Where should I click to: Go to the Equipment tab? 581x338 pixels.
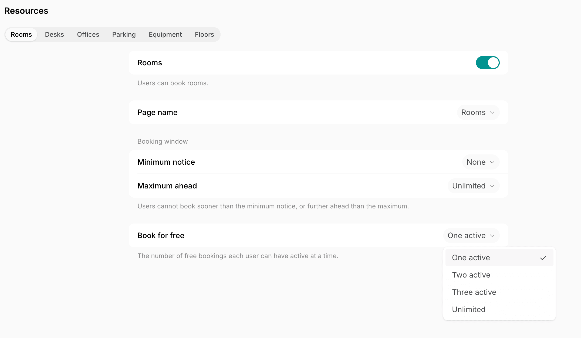tap(165, 35)
